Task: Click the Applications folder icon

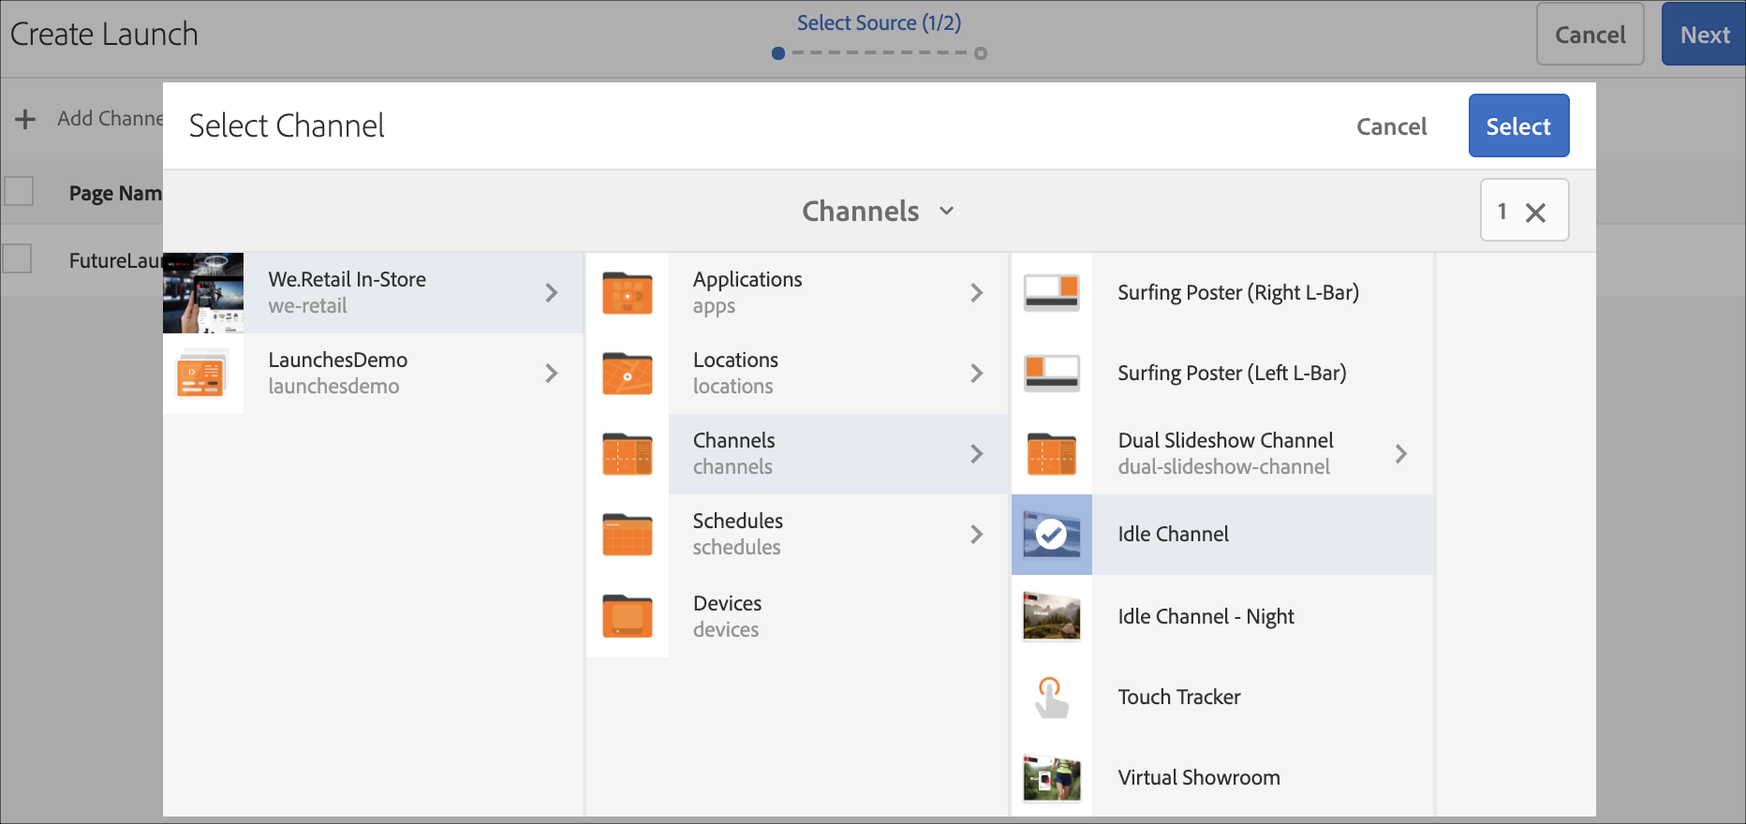Action: click(627, 293)
